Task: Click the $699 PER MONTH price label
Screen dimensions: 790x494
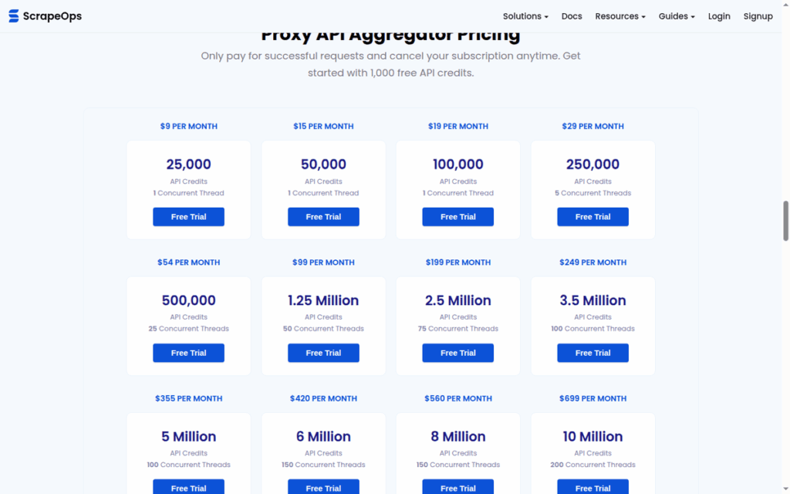Action: [593, 399]
